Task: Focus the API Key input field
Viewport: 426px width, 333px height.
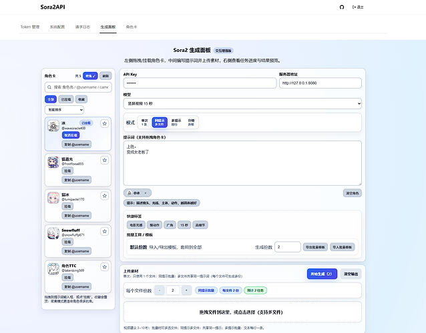Action: point(200,83)
